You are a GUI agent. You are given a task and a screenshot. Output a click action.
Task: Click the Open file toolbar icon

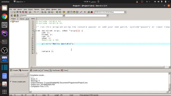click(x=14, y=12)
